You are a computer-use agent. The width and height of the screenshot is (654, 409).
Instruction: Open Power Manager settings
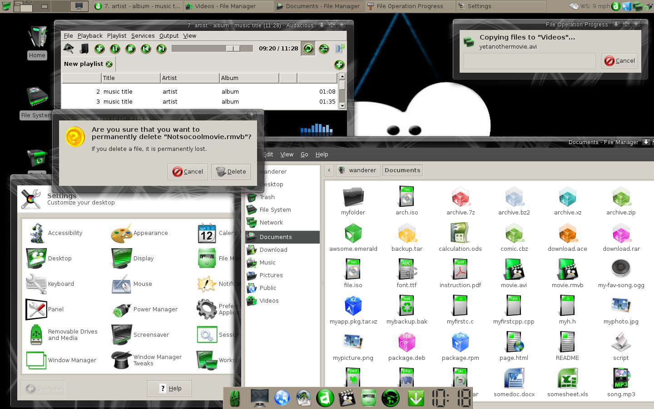click(x=145, y=309)
